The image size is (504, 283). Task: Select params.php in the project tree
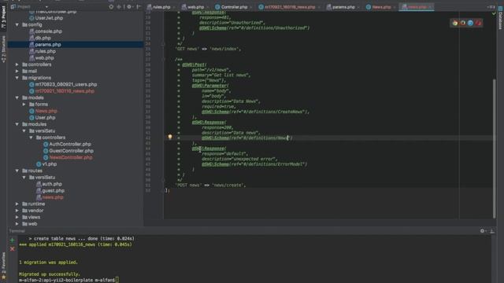(45, 45)
